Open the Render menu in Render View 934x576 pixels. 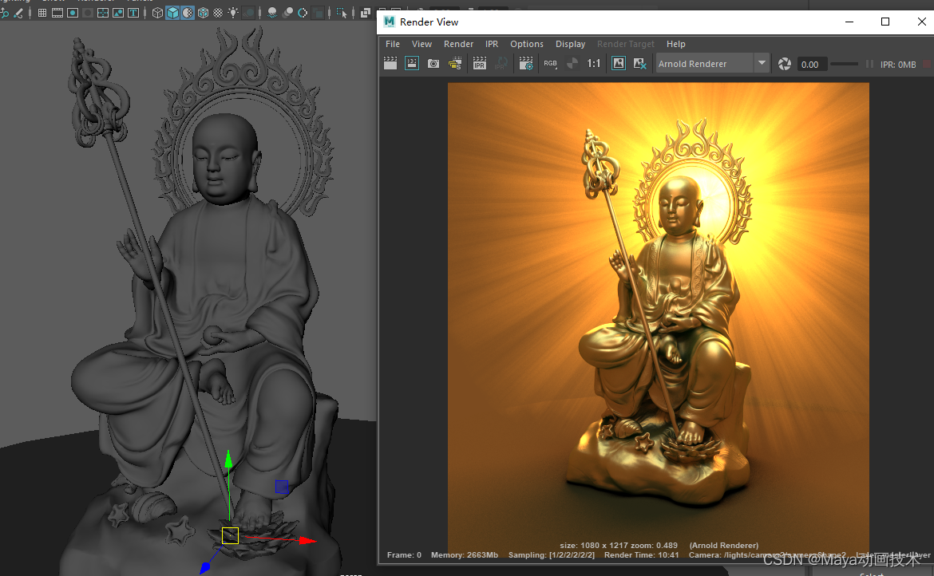(459, 44)
